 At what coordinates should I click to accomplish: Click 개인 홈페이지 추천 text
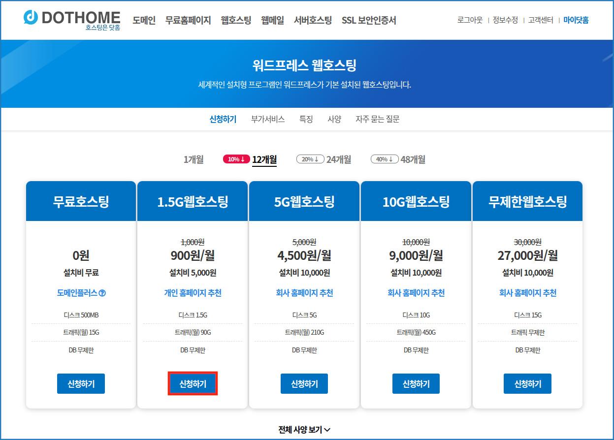tap(193, 293)
